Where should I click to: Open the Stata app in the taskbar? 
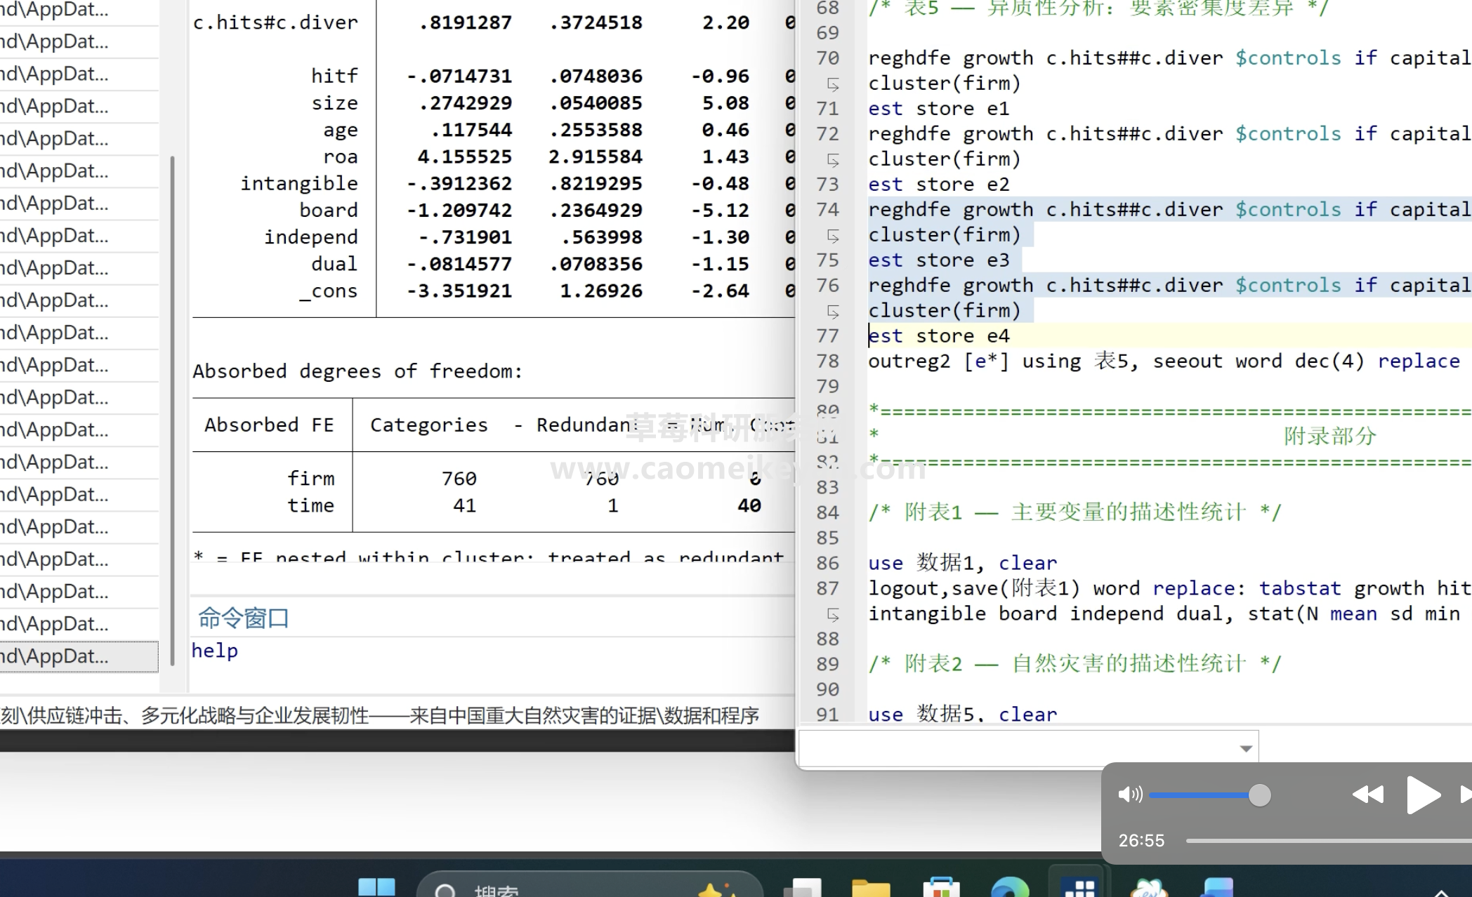click(x=1079, y=889)
